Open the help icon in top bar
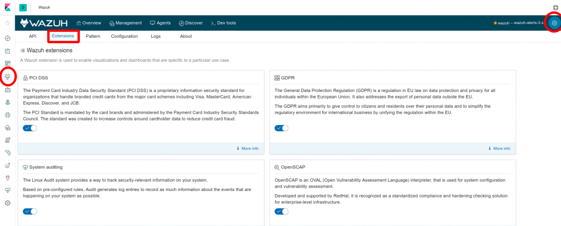This screenshot has width=561, height=226. click(556, 7)
